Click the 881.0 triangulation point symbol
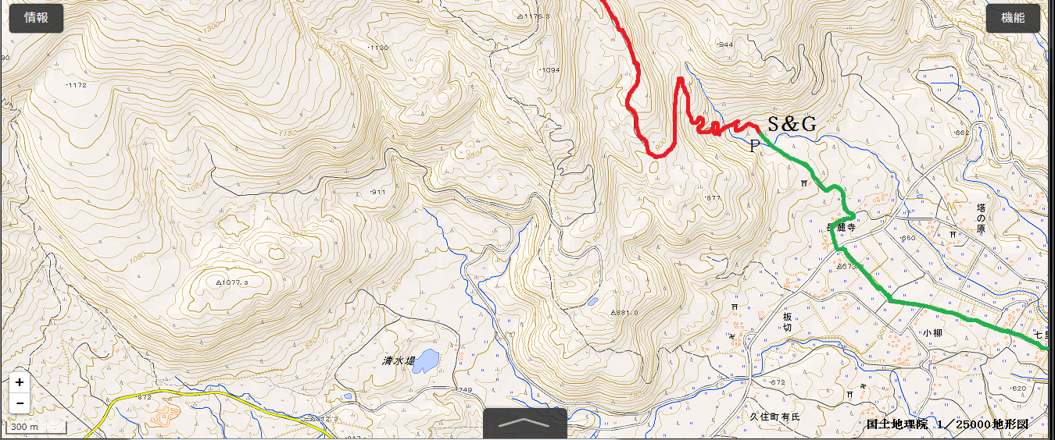The width and height of the screenshot is (1055, 440). tap(614, 312)
